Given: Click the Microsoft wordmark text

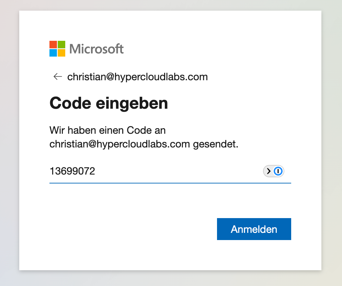Looking at the screenshot, I should (96, 49).
